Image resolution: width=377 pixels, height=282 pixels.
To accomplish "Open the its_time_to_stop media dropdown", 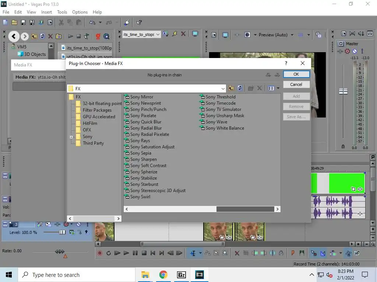I will click(158, 35).
